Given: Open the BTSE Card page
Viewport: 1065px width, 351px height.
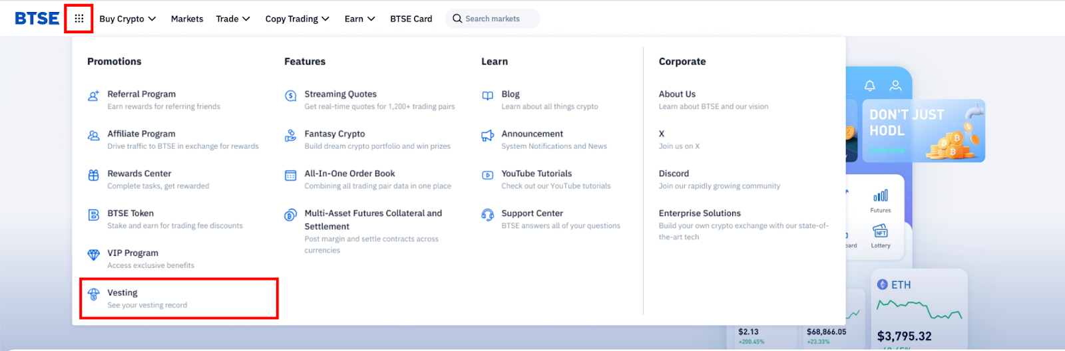Looking at the screenshot, I should click(x=411, y=19).
